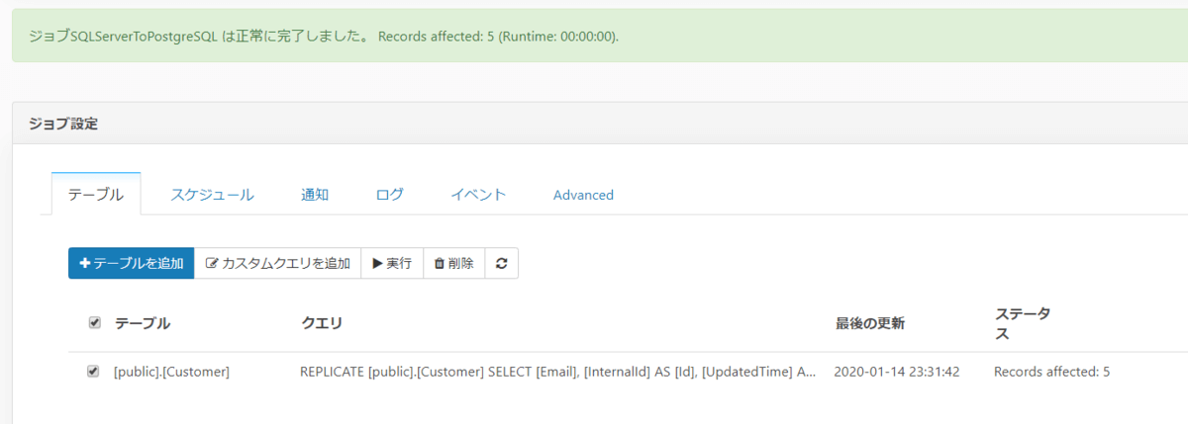Screen dimensions: 1188x424
Task: Switch to the スケジュール tab
Action: [x=212, y=195]
